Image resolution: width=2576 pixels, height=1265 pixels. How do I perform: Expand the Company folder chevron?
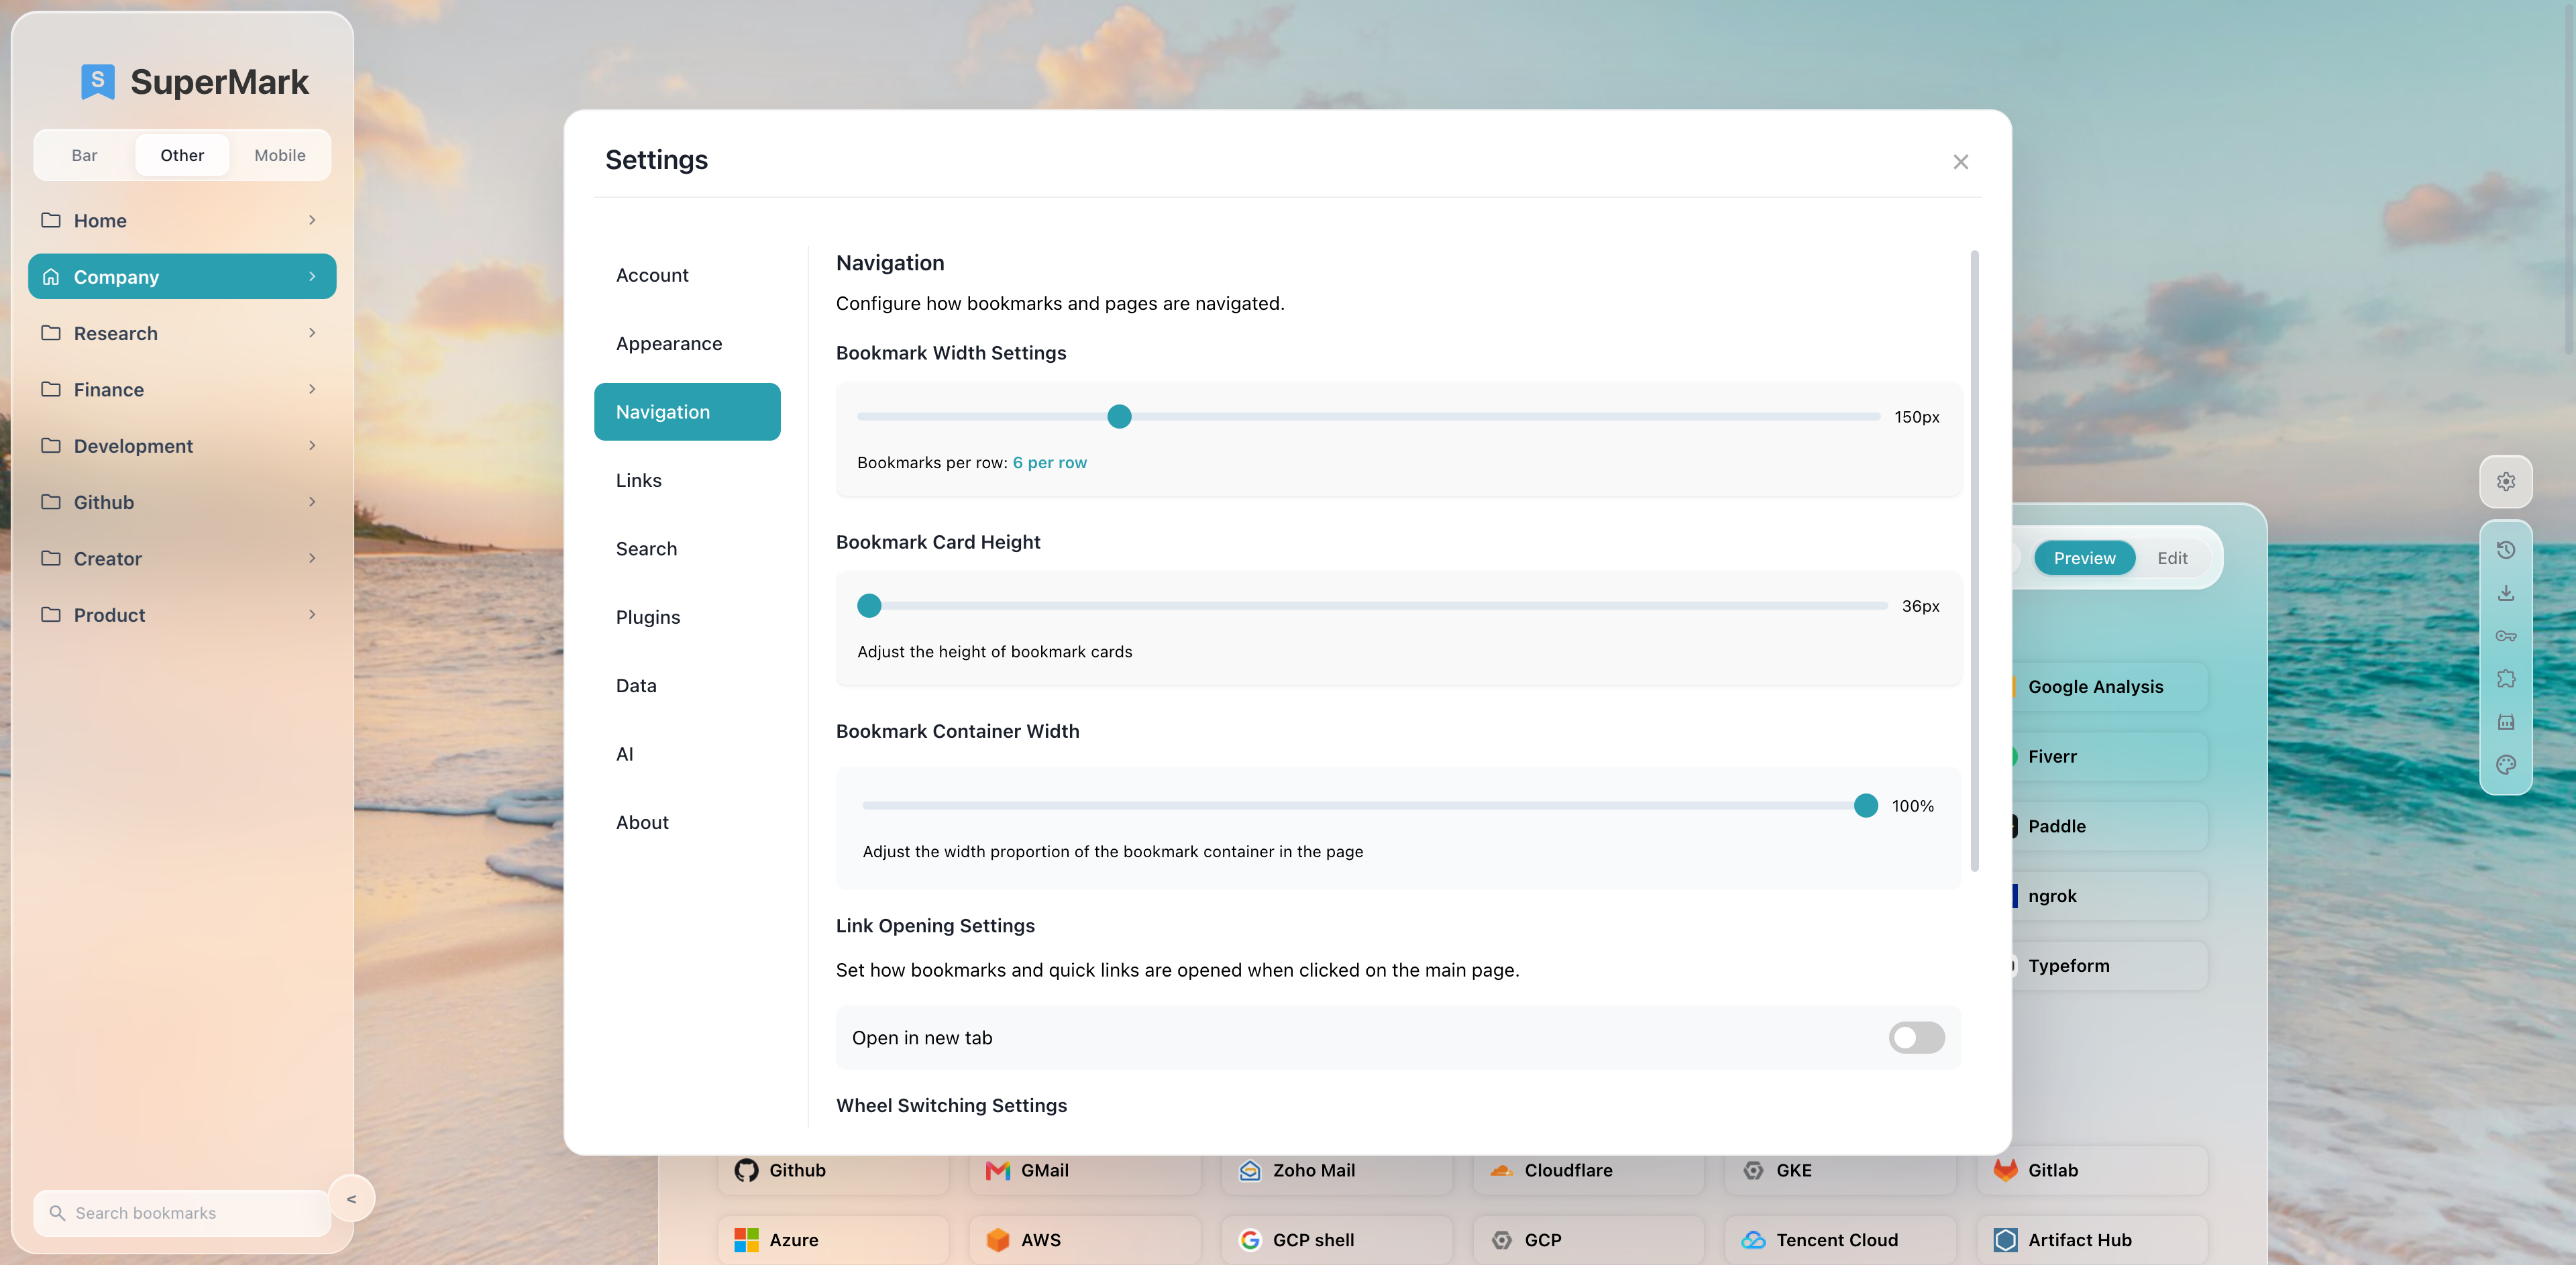point(312,277)
